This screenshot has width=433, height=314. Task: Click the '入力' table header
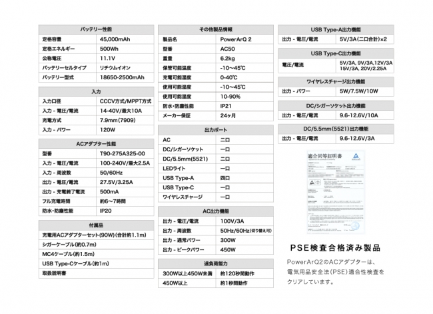(96, 91)
